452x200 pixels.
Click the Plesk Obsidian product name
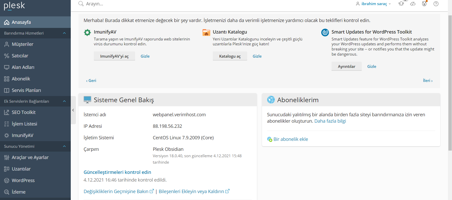(x=168, y=149)
